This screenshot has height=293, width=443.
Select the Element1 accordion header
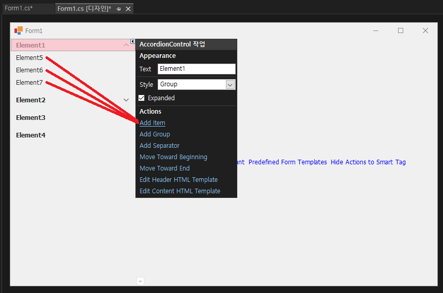pos(72,45)
